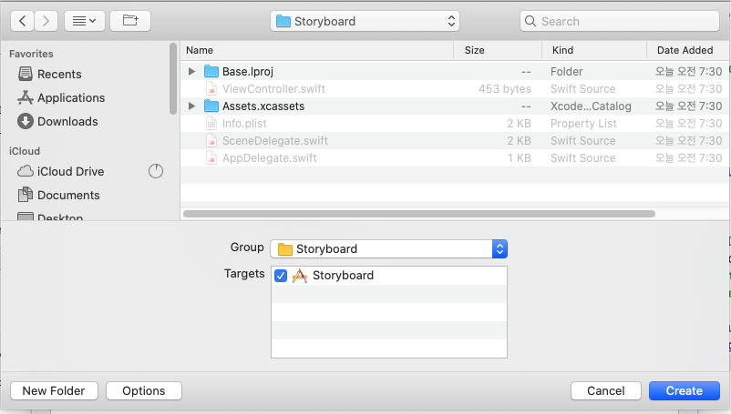Sort files by the Size column

[474, 51]
